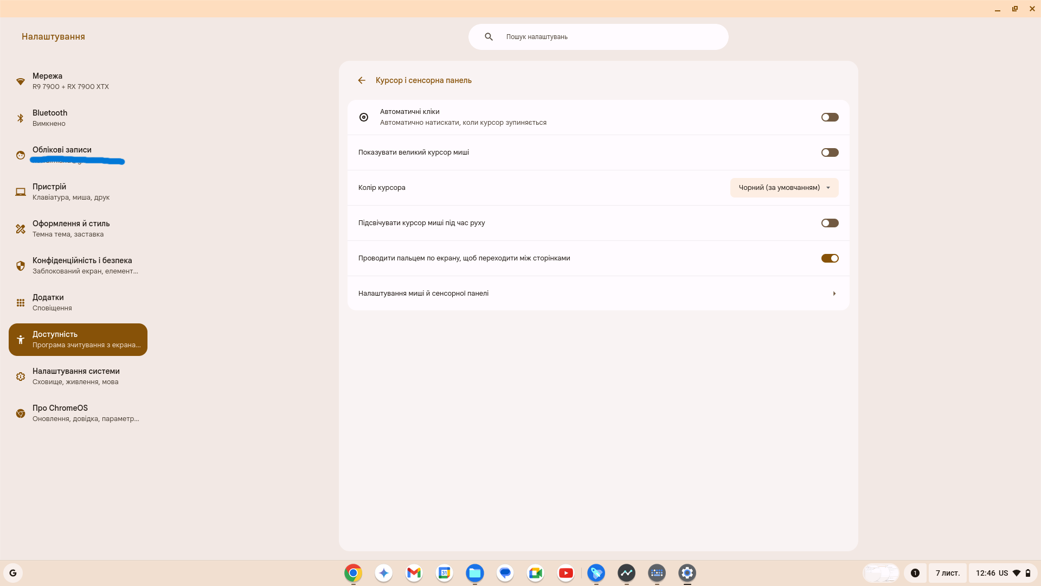This screenshot has height=586, width=1041.
Task: Open Google Calendar from the shelf
Action: (444, 572)
